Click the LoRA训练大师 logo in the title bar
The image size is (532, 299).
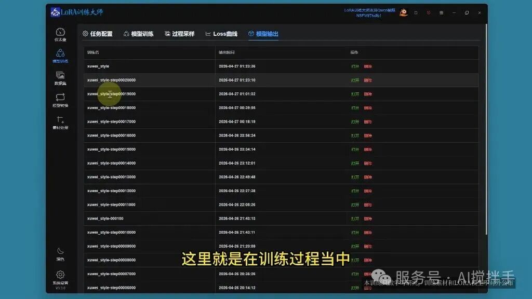[77, 12]
